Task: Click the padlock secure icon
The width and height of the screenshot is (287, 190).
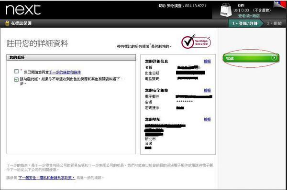Action: point(7,23)
